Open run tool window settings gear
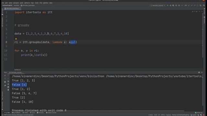 click(199, 72)
